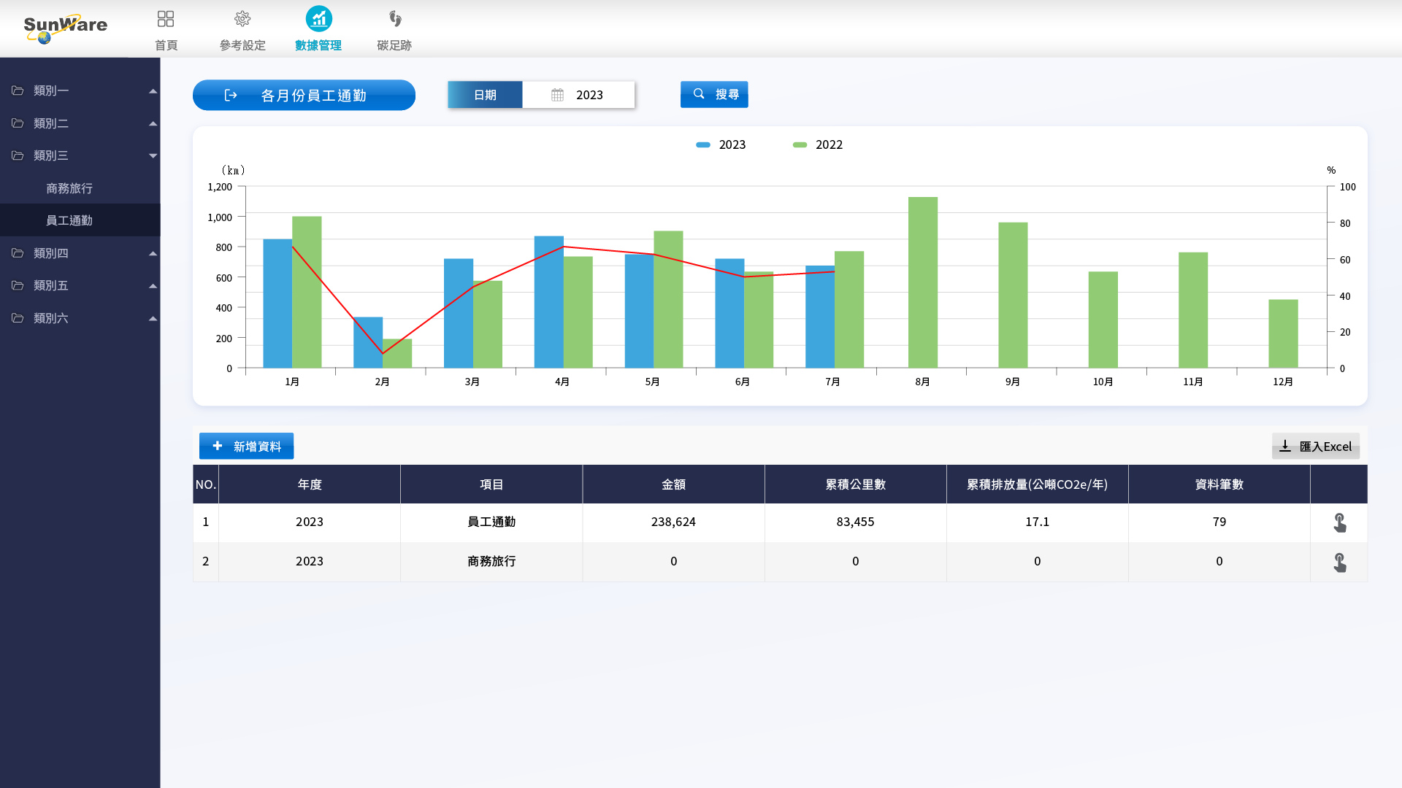Open reference settings gear icon
Image resolution: width=1402 pixels, height=788 pixels.
point(242,19)
